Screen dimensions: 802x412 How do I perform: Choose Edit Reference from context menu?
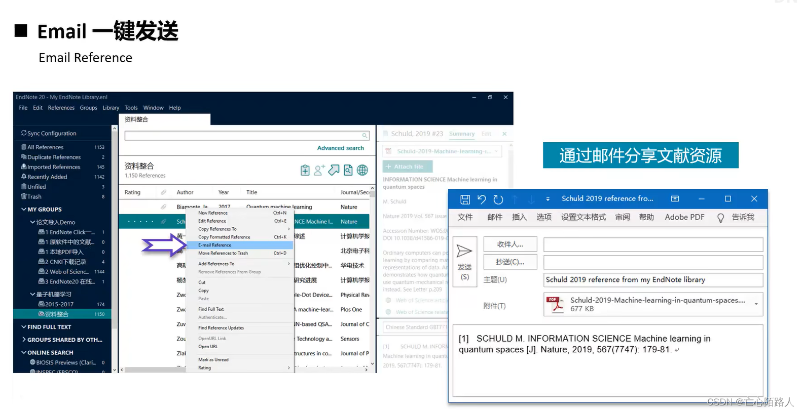[239, 221]
